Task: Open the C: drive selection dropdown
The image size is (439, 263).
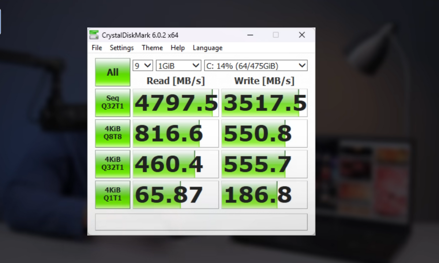Action: click(256, 66)
